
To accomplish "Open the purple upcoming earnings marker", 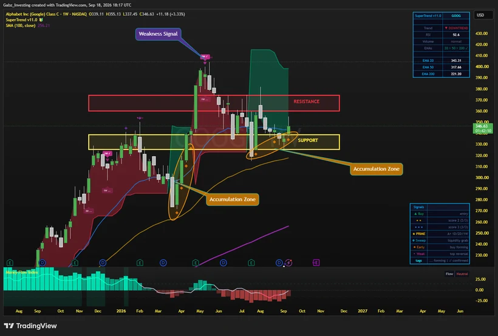I will click(x=316, y=263).
